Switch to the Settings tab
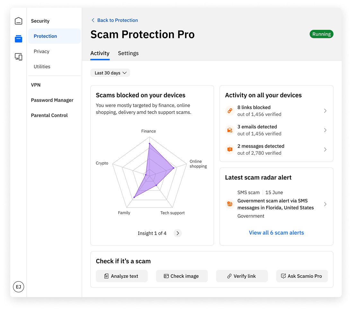 (128, 53)
